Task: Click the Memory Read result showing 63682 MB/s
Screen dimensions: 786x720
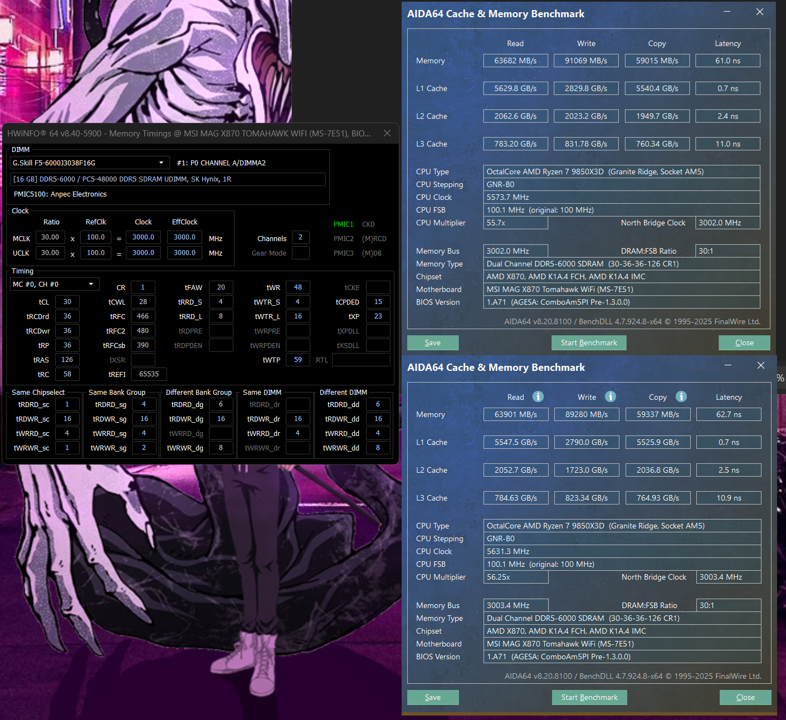Action: click(x=515, y=60)
